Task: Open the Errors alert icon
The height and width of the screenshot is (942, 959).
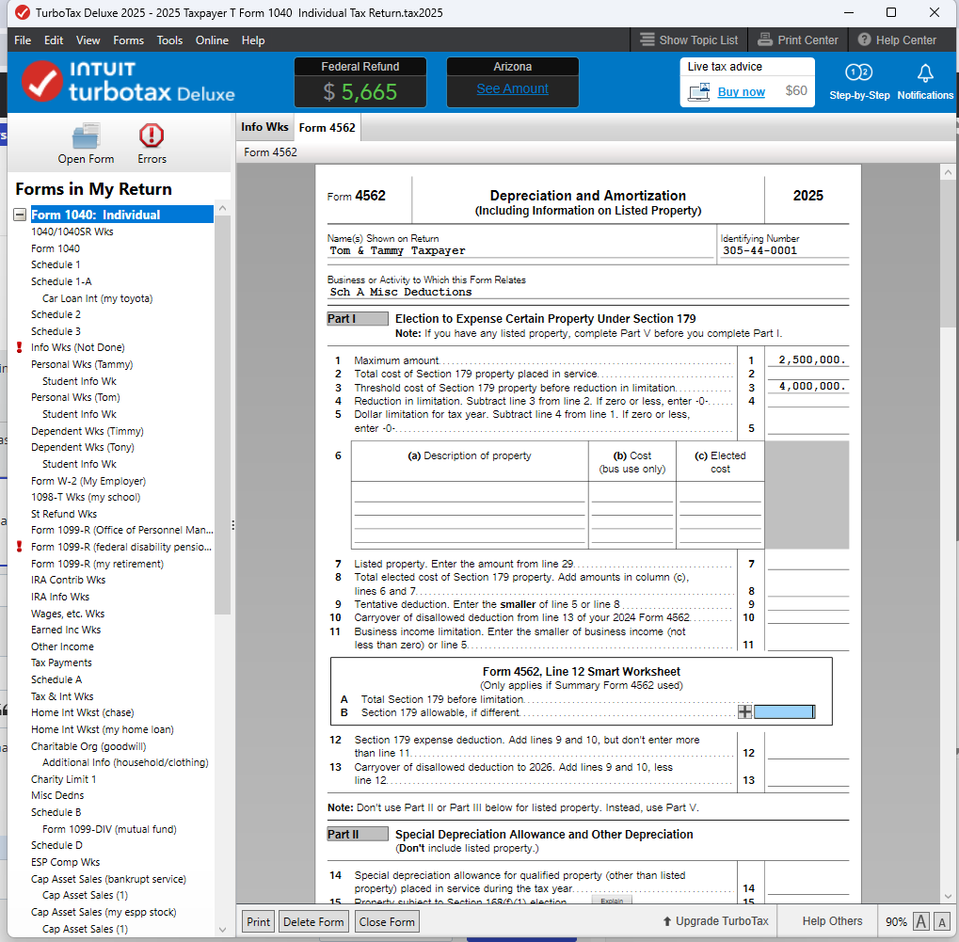Action: click(152, 136)
